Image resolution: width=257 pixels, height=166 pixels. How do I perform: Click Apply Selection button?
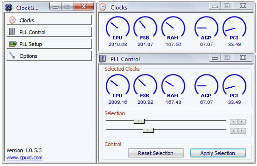(x=218, y=153)
